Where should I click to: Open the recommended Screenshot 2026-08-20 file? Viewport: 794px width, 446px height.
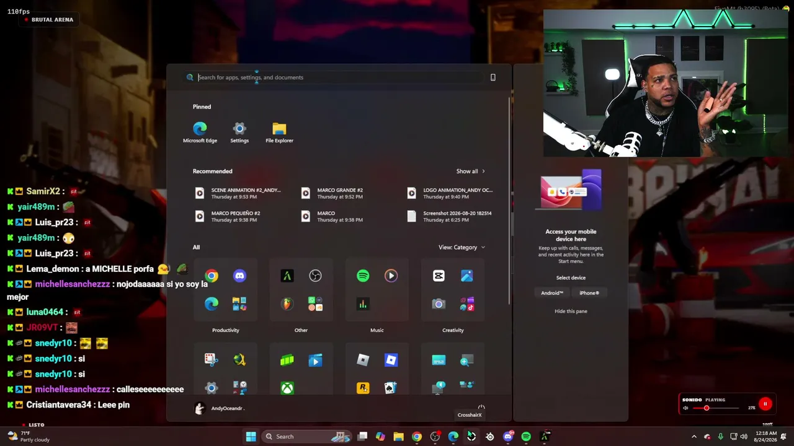[449, 216]
